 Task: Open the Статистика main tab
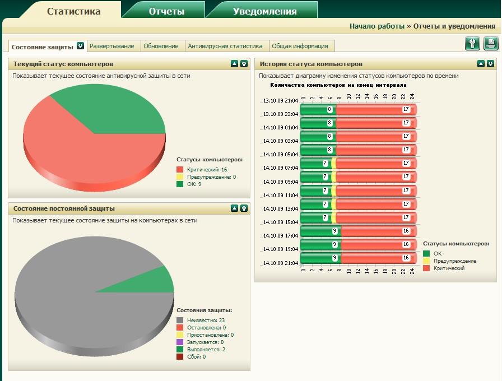pyautogui.click(x=73, y=11)
